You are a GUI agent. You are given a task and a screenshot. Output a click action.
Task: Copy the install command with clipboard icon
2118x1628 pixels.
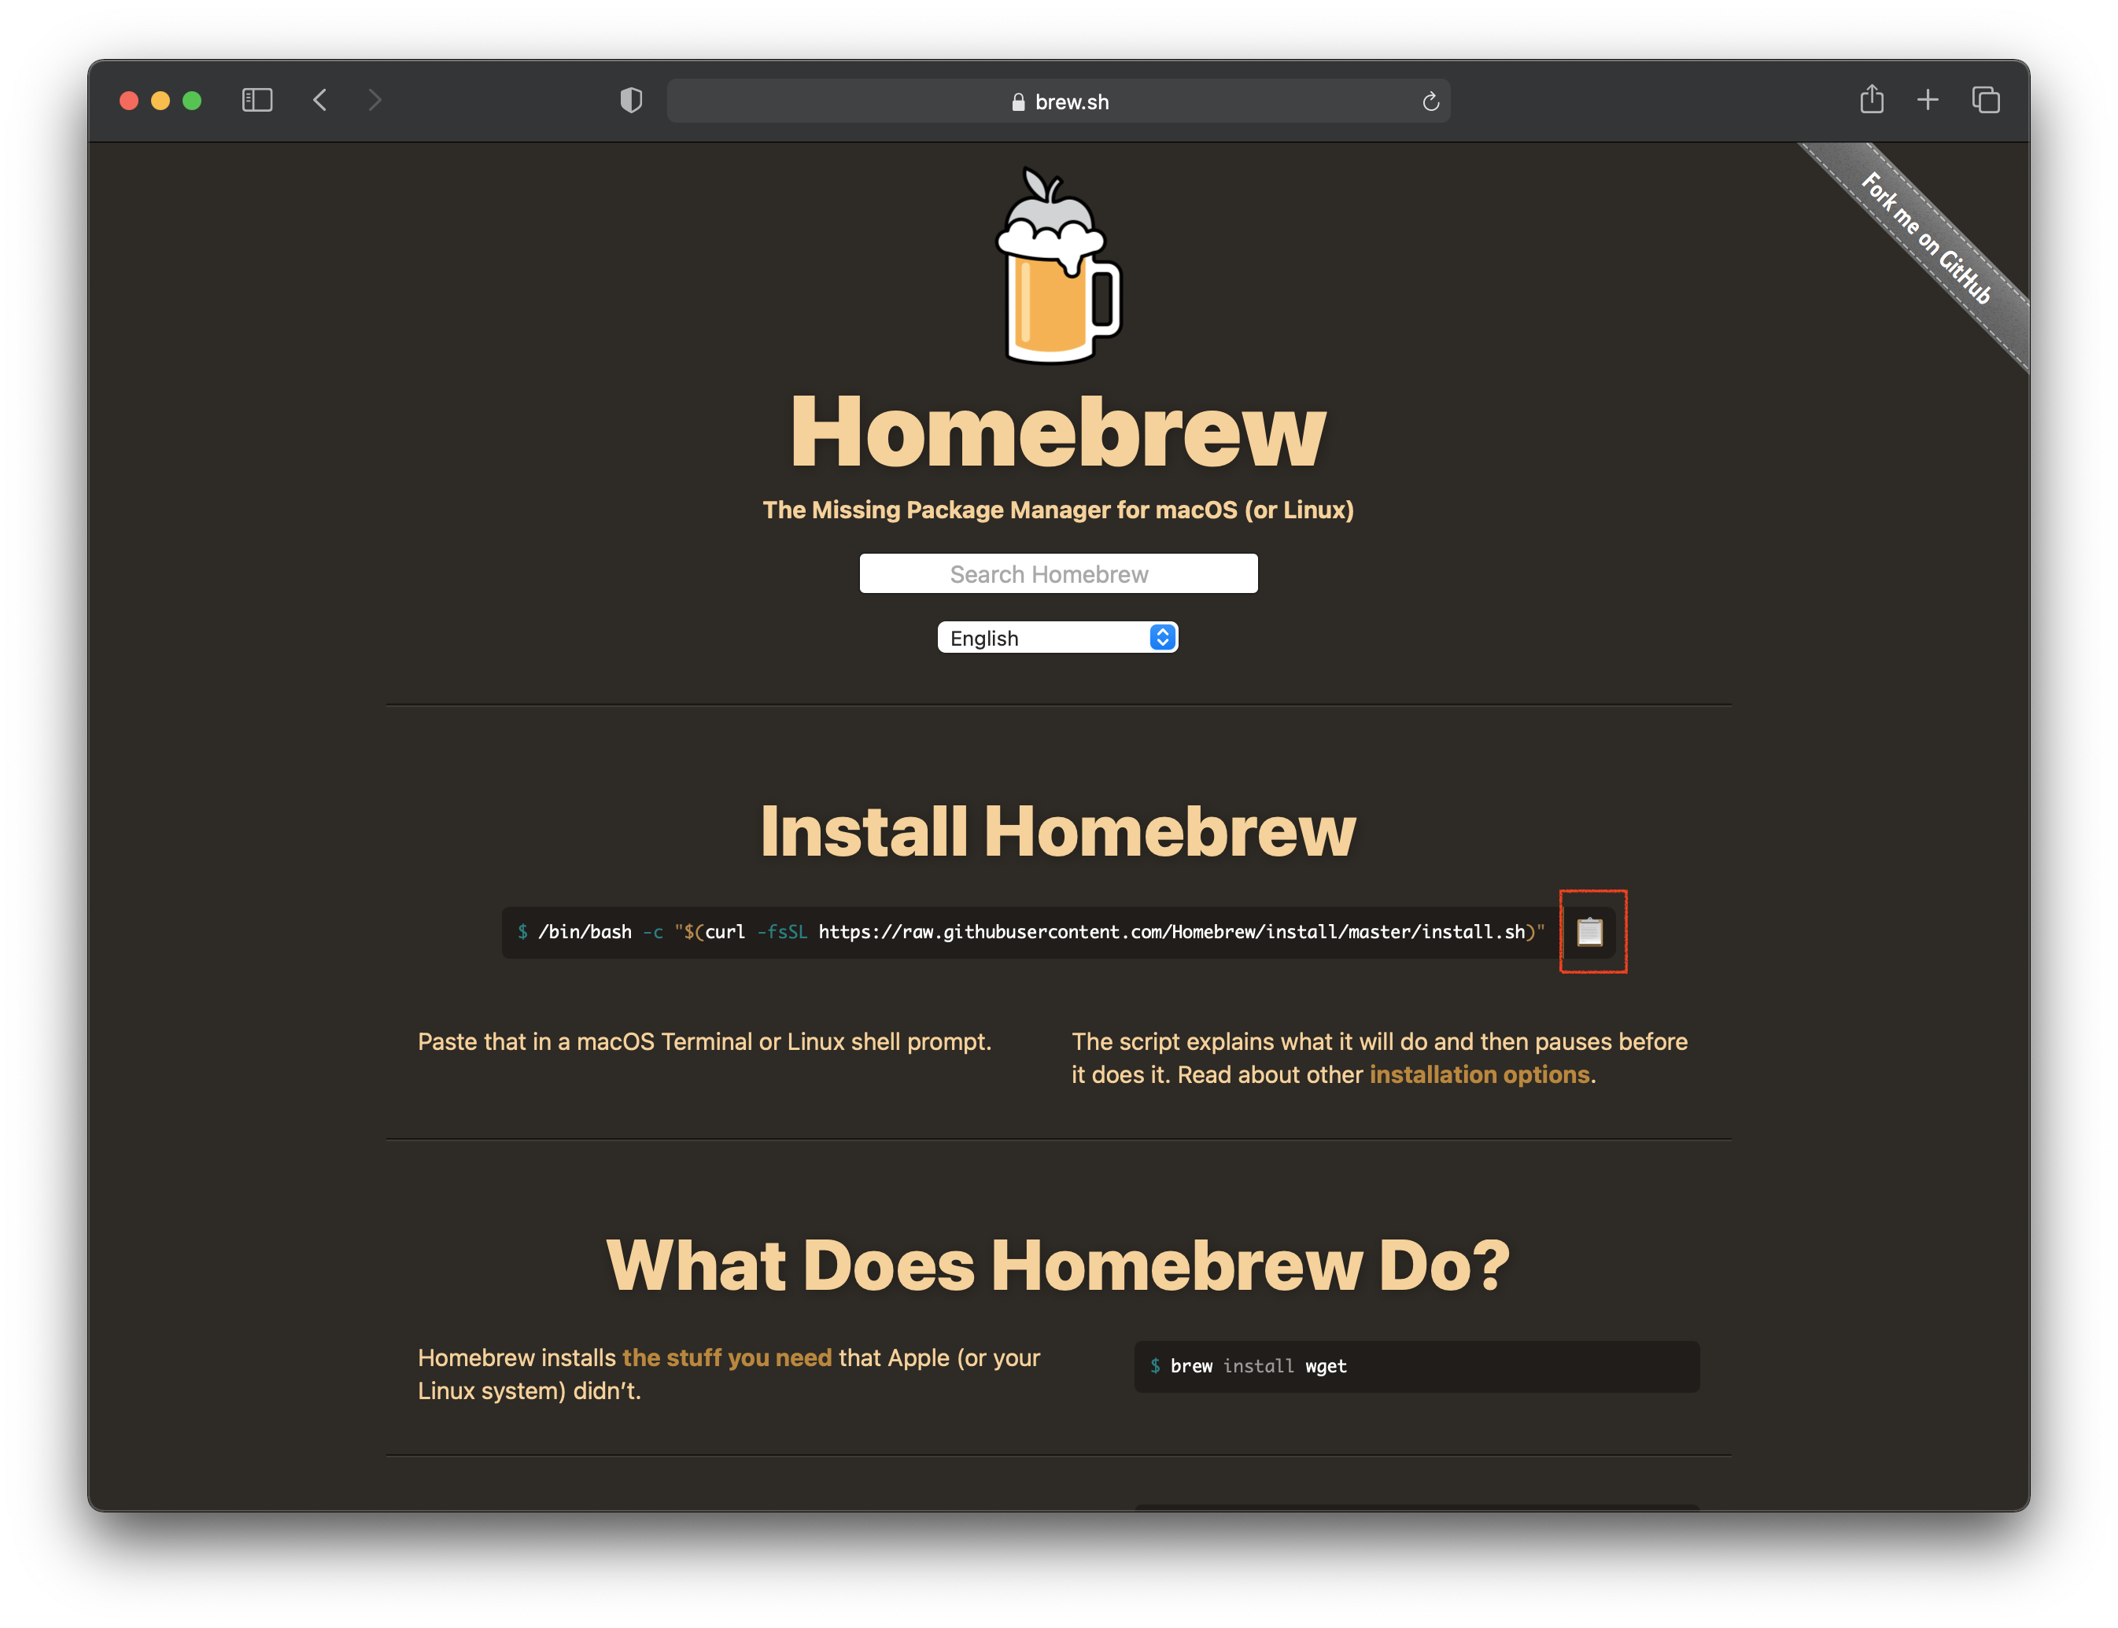pyautogui.click(x=1590, y=931)
